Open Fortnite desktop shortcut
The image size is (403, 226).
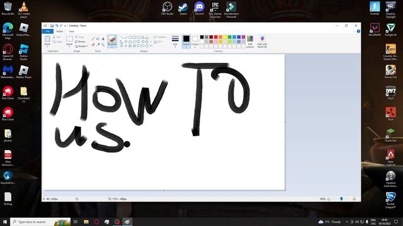tap(375, 8)
